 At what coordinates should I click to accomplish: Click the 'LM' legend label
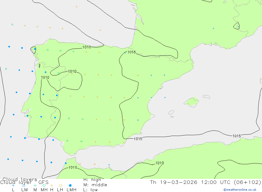pos(25,190)
